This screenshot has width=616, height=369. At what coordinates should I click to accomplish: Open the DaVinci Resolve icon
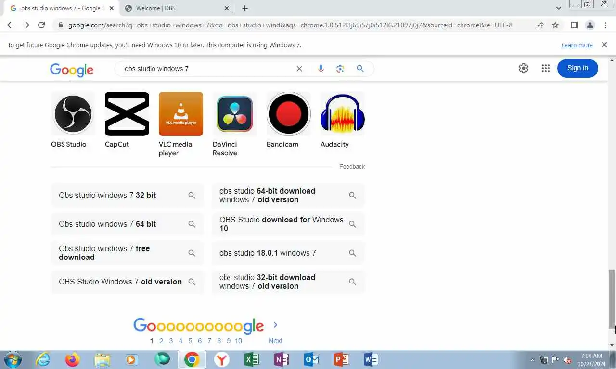pyautogui.click(x=235, y=114)
